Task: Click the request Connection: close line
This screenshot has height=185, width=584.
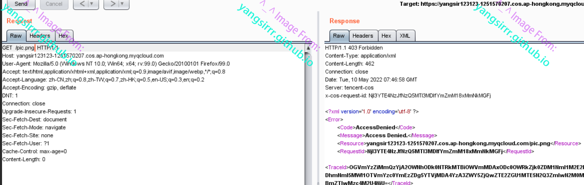Action: tap(24, 104)
